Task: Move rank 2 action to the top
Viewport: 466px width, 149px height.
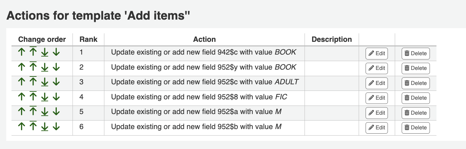Action: pyautogui.click(x=33, y=67)
